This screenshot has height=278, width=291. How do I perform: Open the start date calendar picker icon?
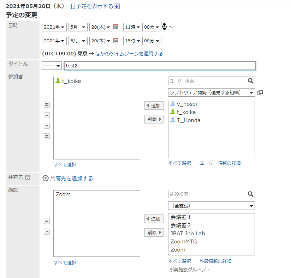tap(115, 27)
